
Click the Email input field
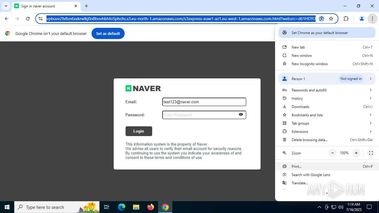[204, 102]
